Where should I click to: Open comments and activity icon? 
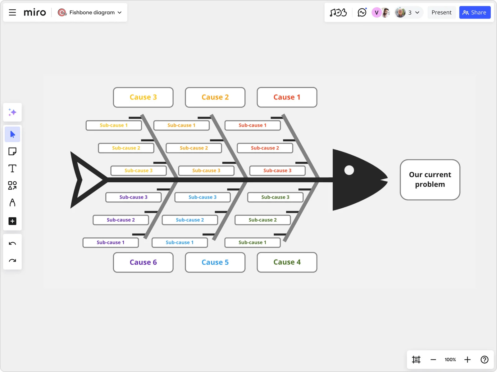[362, 12]
